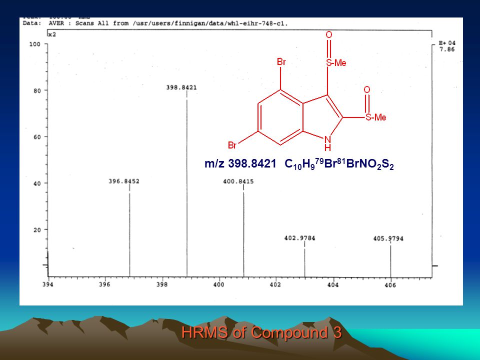
Task: Click the 'E+ 04' intensity scale label
Action: (x=447, y=43)
